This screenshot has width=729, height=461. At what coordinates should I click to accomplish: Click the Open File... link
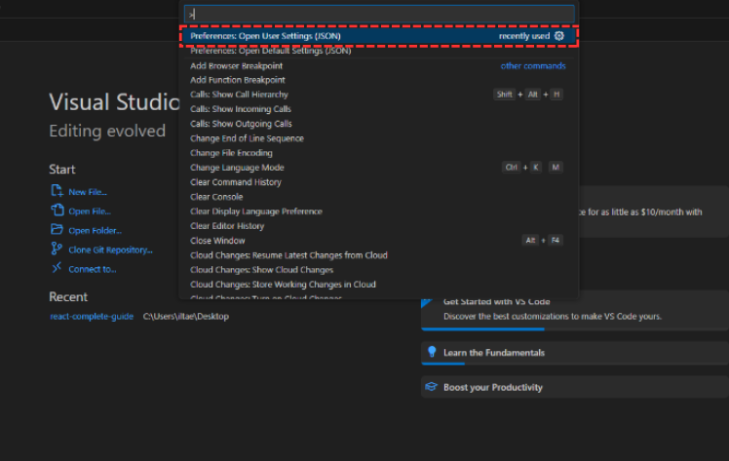point(90,211)
